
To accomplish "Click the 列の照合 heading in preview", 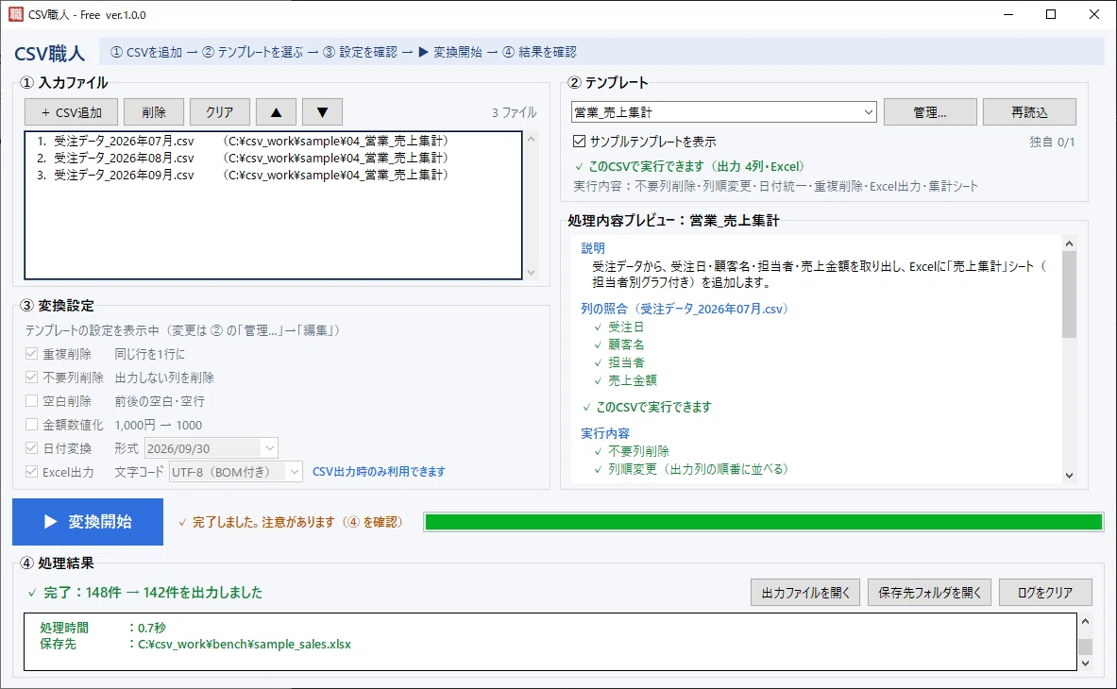I will [x=685, y=309].
